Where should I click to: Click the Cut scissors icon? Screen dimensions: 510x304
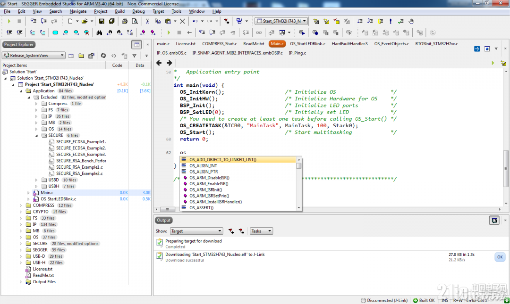147,21
